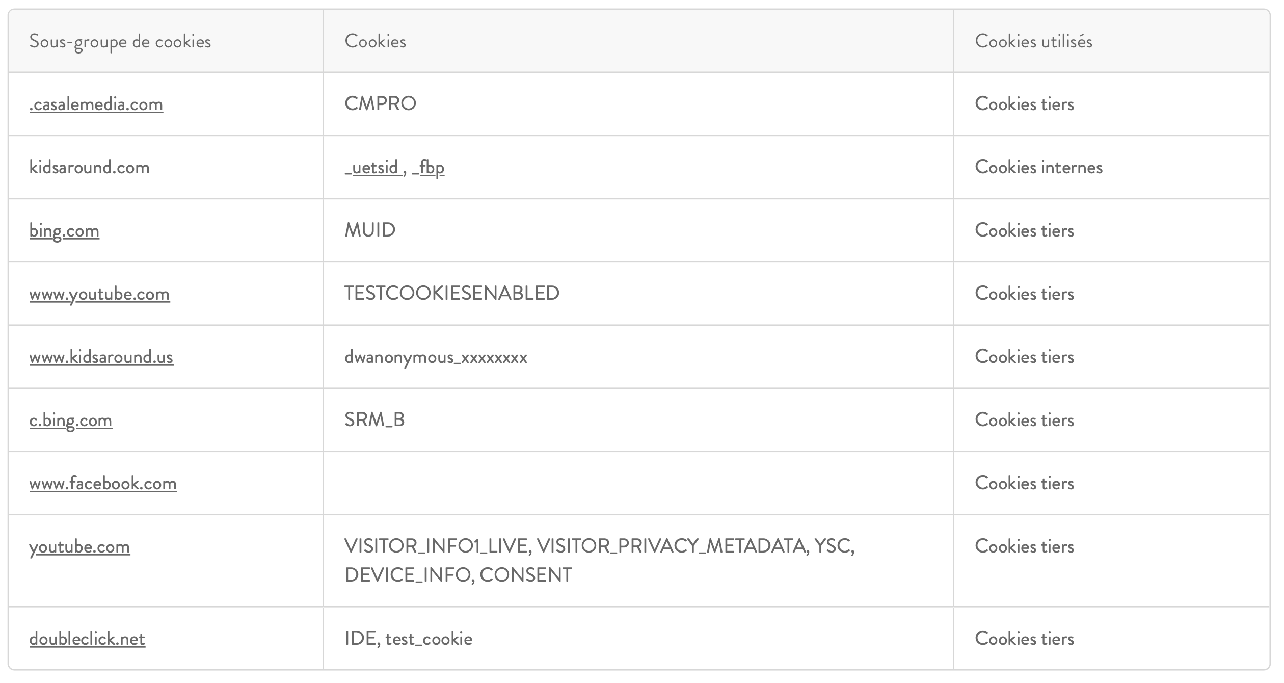Select the Cookies column header
The width and height of the screenshot is (1284, 683).
coord(376,41)
